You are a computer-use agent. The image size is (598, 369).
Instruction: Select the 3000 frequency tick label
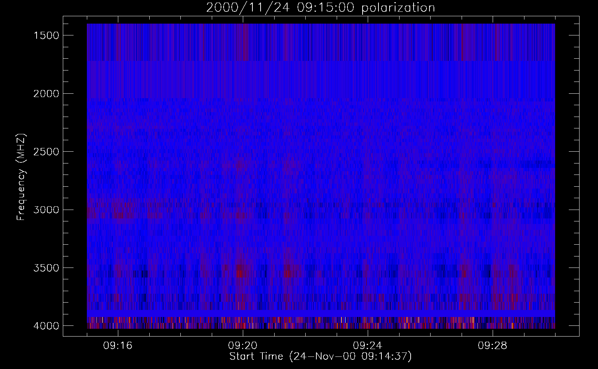[46, 210]
